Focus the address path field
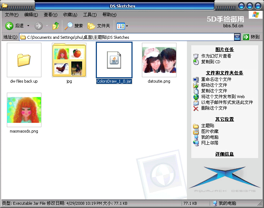This screenshot has width=264, height=208. click(126, 37)
